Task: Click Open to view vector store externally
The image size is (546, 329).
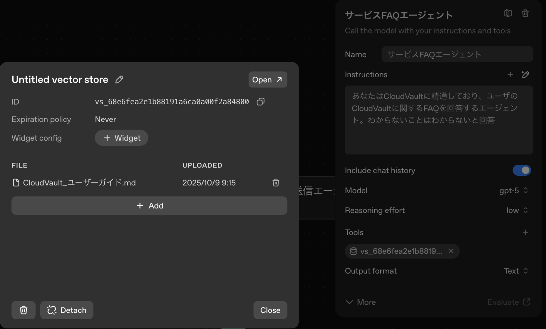Action: tap(267, 80)
